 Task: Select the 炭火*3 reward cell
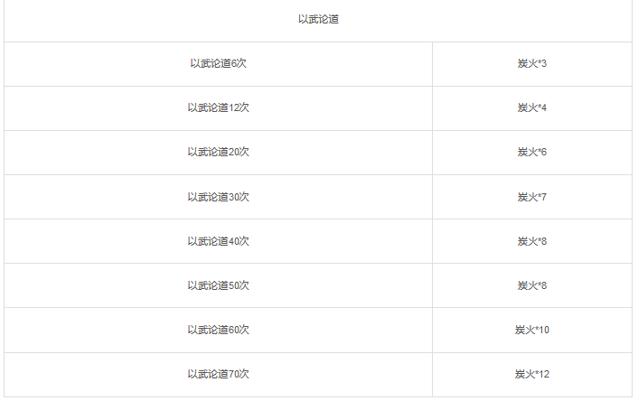[531, 63]
